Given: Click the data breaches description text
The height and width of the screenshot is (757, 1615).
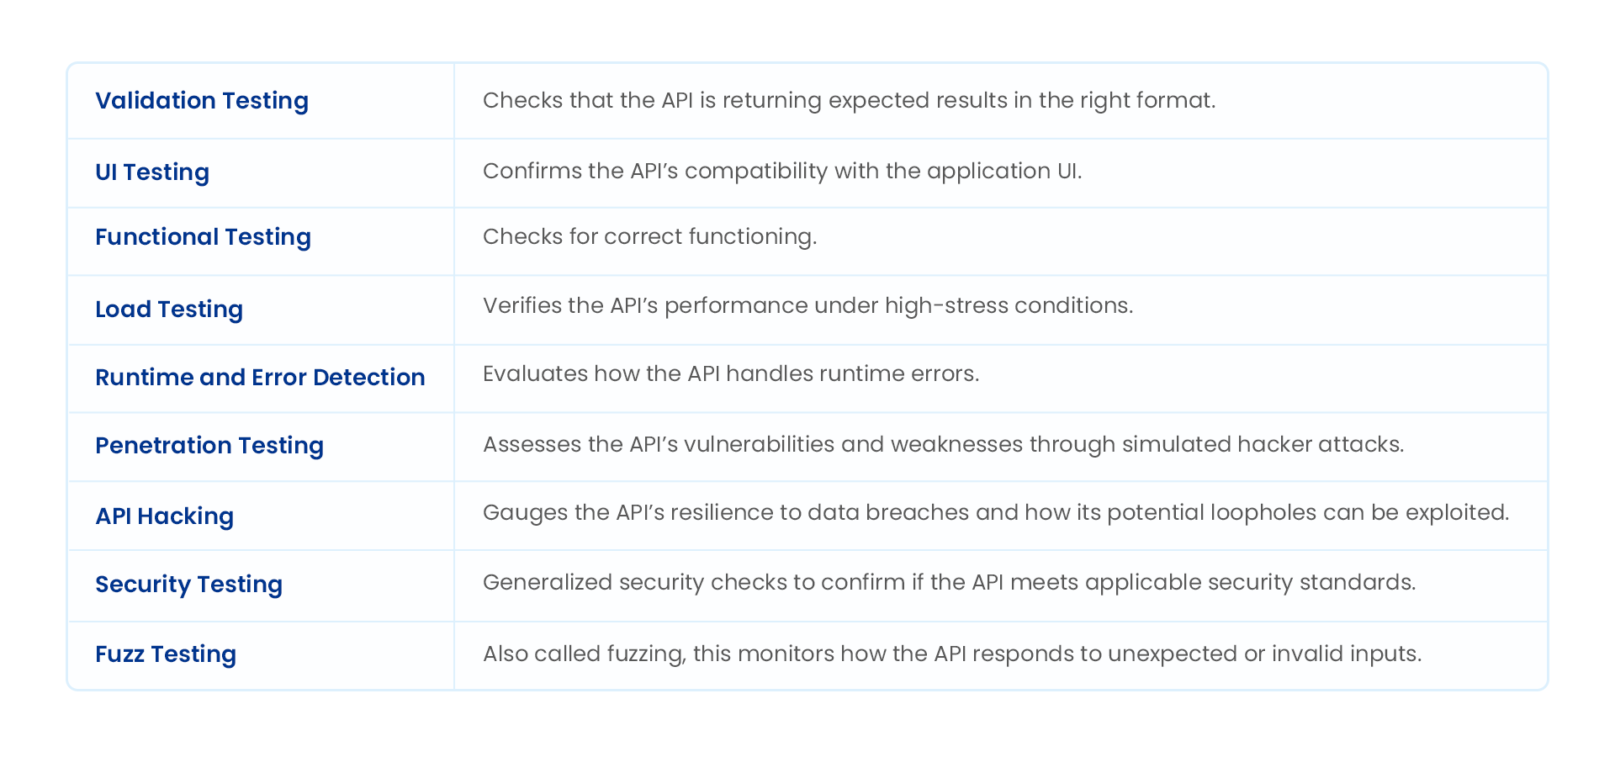Looking at the screenshot, I should pos(996,513).
